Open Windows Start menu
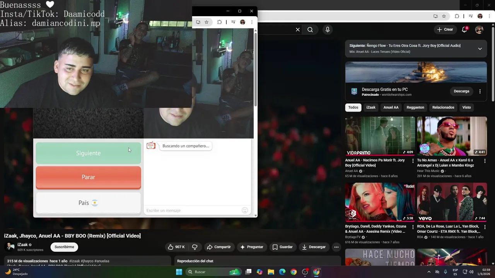The image size is (495, 278). click(x=179, y=272)
